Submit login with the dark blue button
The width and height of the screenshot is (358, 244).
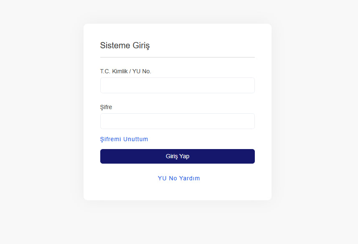tap(177, 157)
